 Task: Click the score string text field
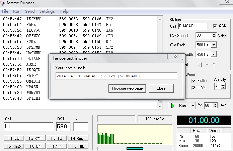point(116,76)
